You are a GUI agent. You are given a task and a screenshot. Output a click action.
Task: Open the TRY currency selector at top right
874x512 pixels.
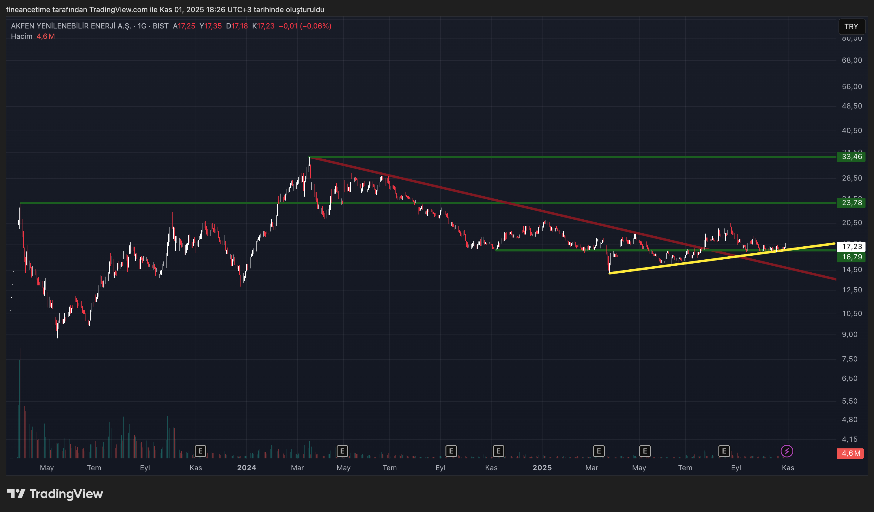(852, 27)
